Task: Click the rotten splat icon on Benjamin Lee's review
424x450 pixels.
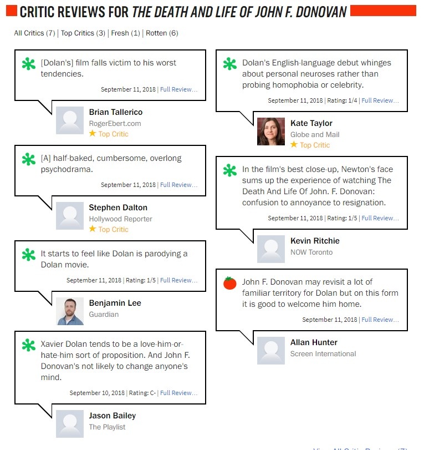Action: 29,255
